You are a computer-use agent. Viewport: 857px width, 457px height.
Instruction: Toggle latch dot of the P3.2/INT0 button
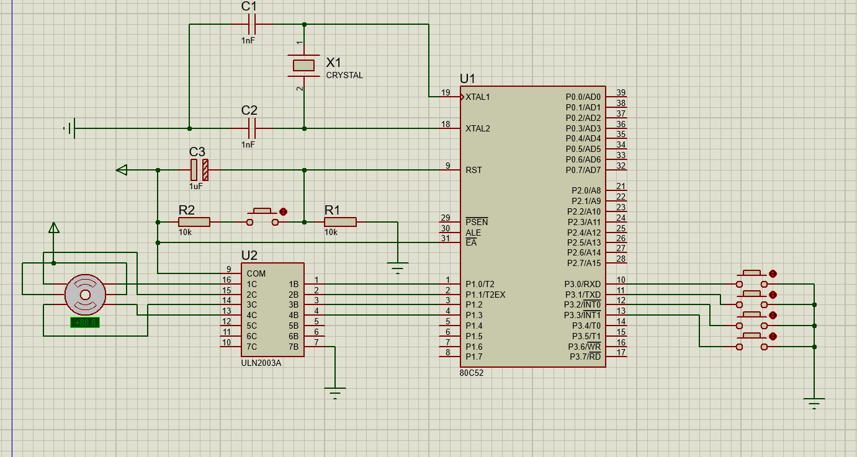pyautogui.click(x=773, y=316)
